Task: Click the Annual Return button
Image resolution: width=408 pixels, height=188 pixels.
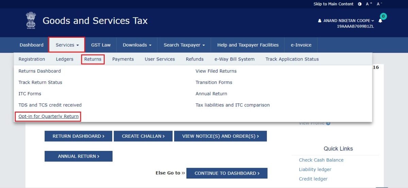Action: (x=78, y=156)
